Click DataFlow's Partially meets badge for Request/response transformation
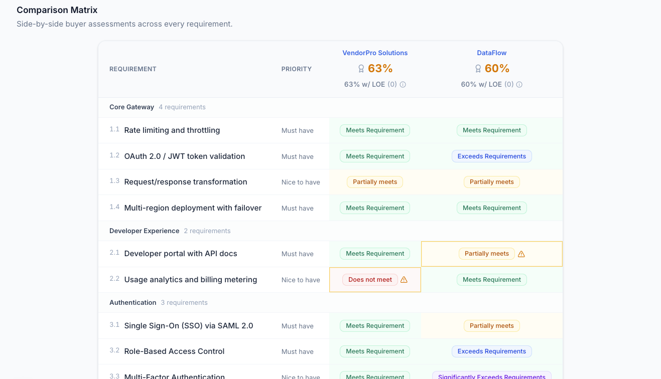This screenshot has width=661, height=379. pos(492,182)
